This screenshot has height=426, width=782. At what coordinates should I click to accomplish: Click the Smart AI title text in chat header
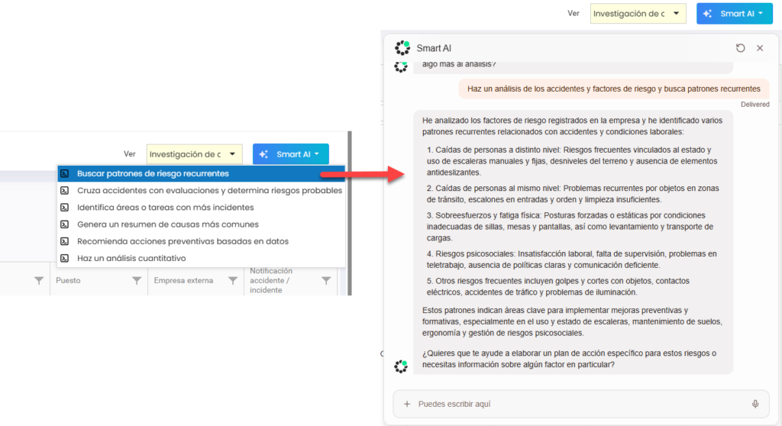point(434,48)
